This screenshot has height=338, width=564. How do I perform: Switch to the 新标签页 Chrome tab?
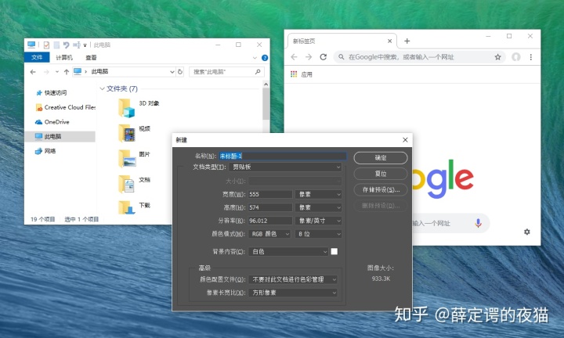(x=342, y=41)
